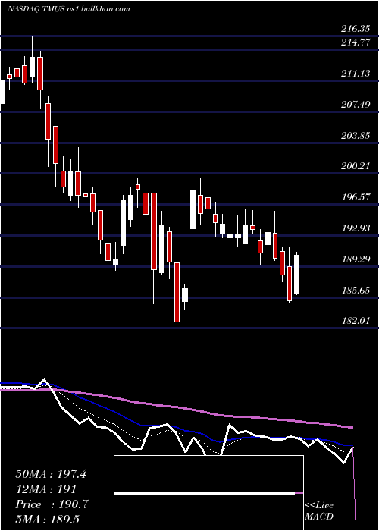Click the 12MA : 191 reading
This screenshot has width=379, height=531.
click(45, 489)
